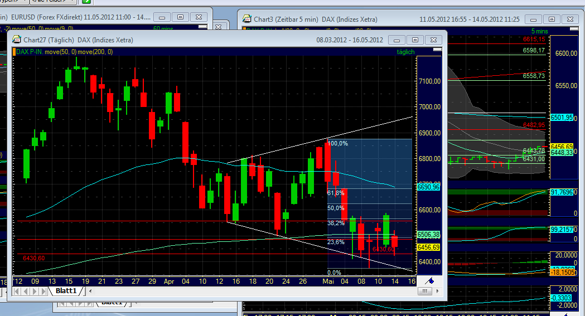
Task: Click the cyan 6690,96 price tag
Action: click(429, 187)
